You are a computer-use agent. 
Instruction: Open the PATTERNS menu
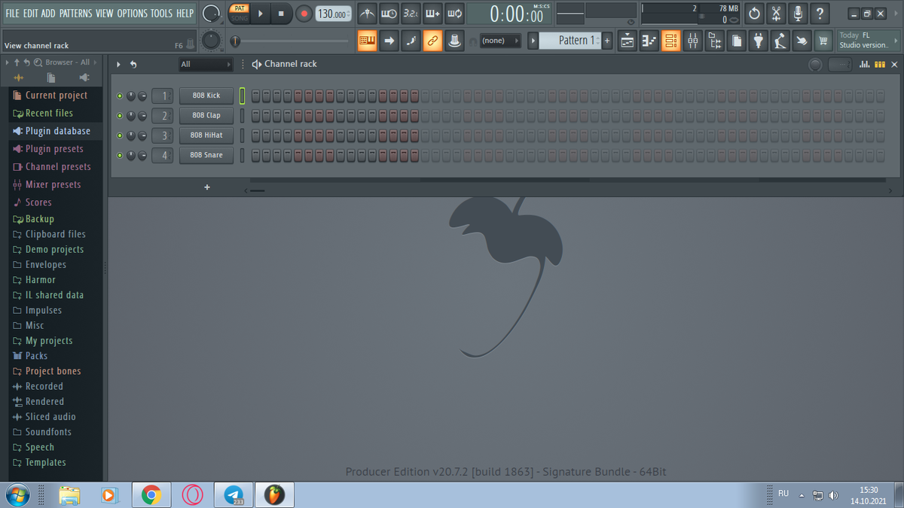tap(76, 14)
